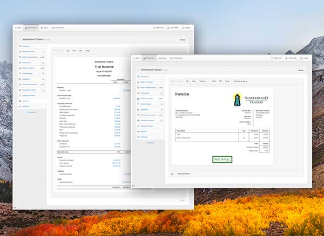Click Back in the Invoice window top bar
This screenshot has width=324, height=236.
pos(137,58)
